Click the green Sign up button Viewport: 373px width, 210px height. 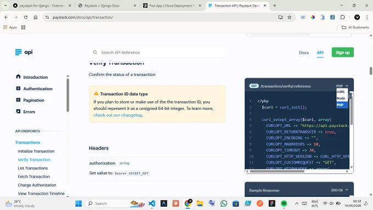pyautogui.click(x=342, y=52)
